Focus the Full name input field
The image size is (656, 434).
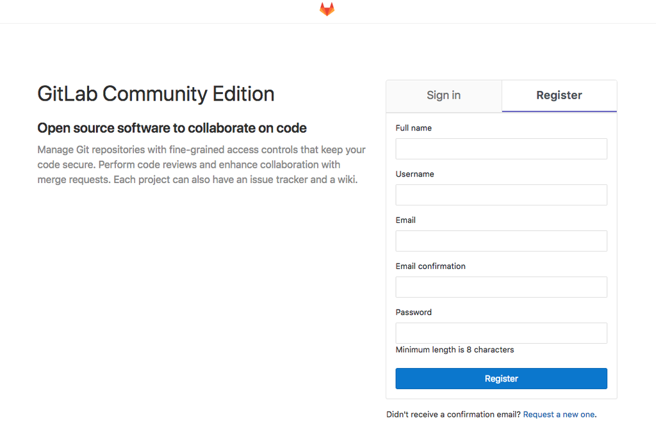501,149
